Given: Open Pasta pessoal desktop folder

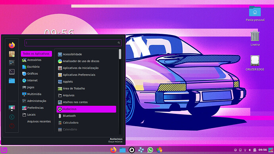Looking at the screenshot, I should pos(255,14).
